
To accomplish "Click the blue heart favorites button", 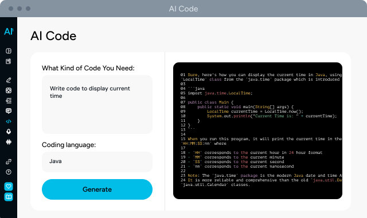I will pyautogui.click(x=9, y=187).
